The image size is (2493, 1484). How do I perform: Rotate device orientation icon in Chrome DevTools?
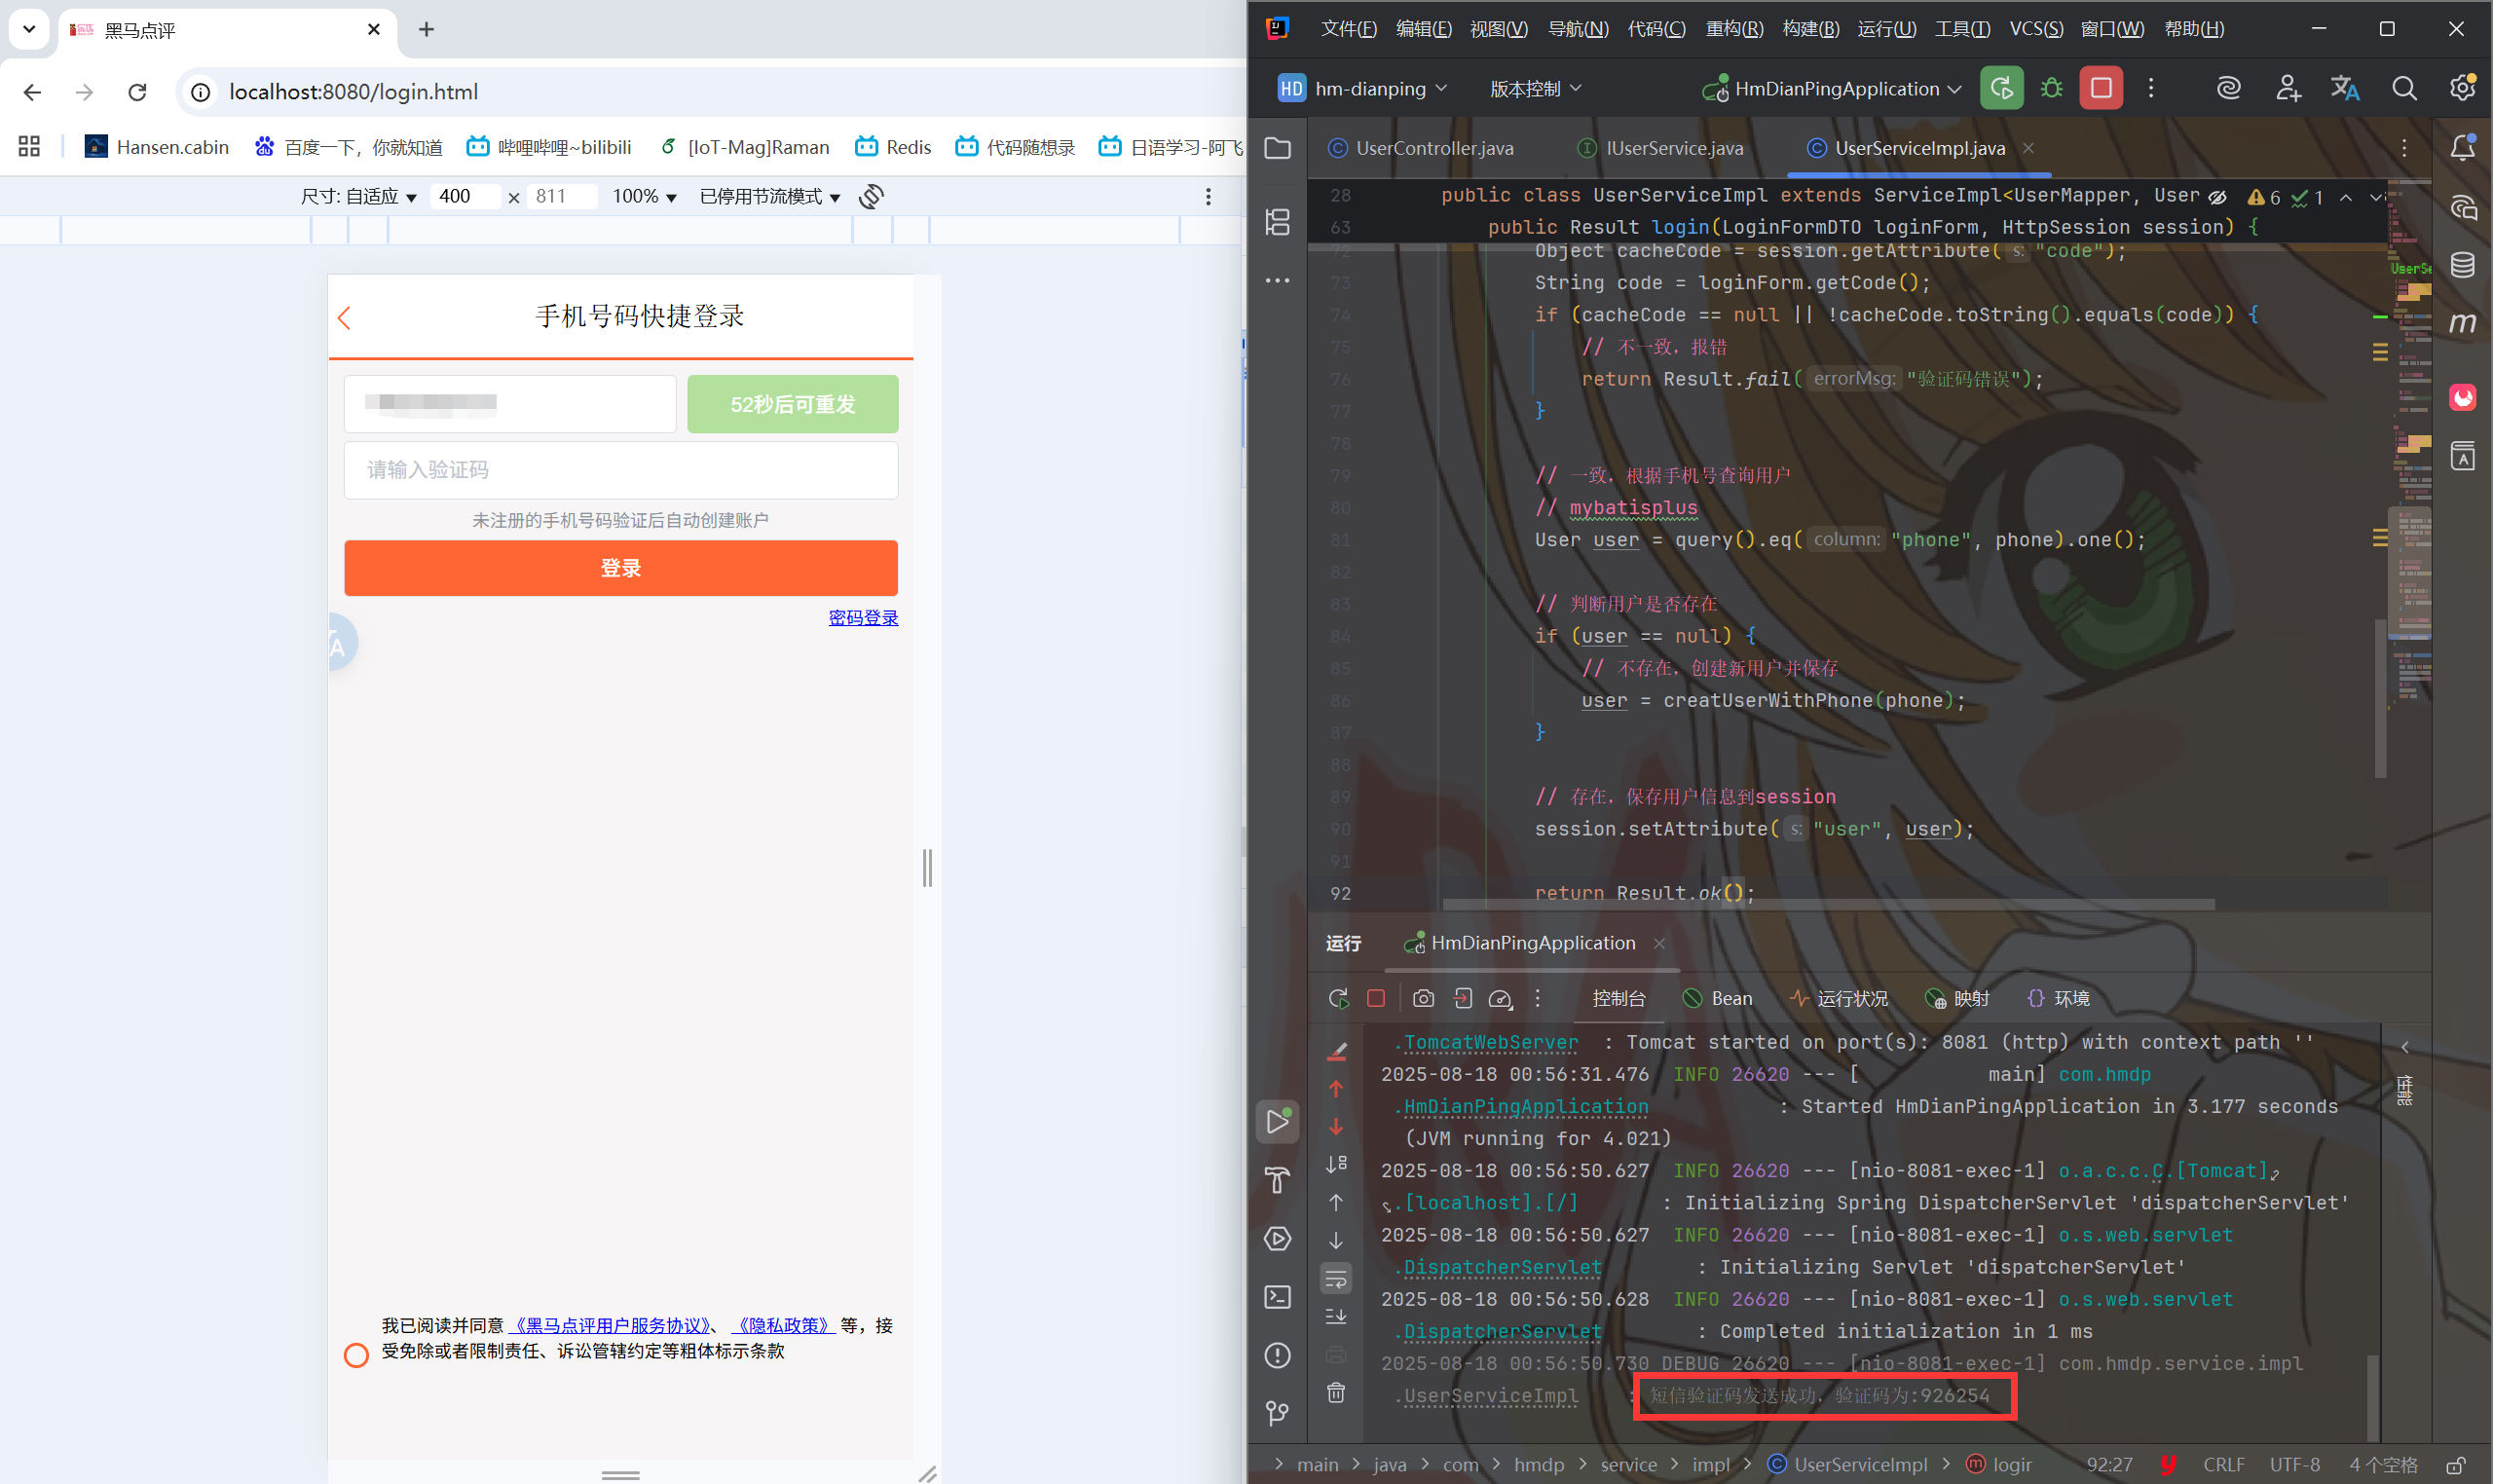coord(871,196)
